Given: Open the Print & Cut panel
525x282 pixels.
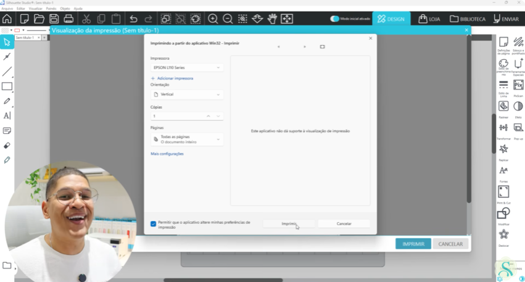Looking at the screenshot, I should [x=503, y=195].
